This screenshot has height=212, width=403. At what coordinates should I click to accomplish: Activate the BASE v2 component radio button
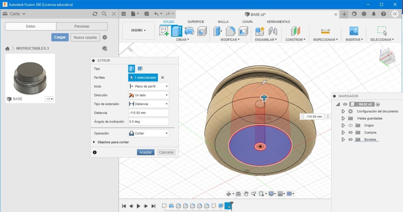[378, 104]
